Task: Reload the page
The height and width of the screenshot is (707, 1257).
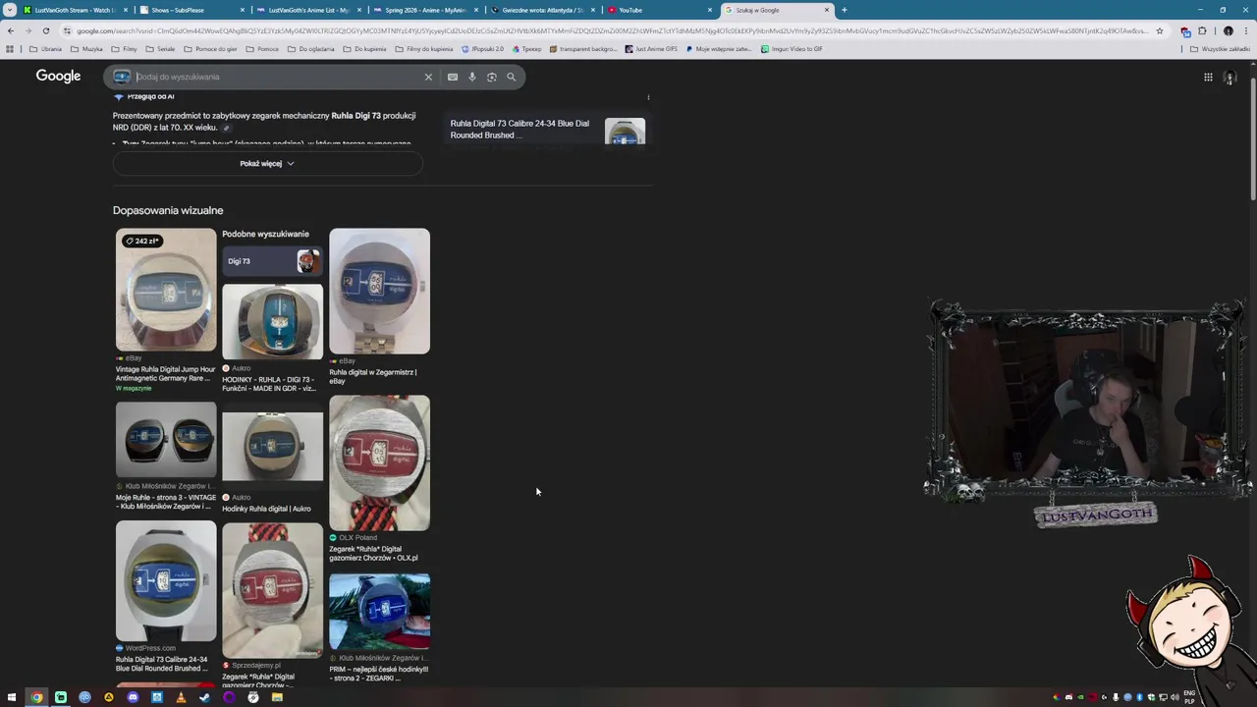Action: (x=45, y=30)
